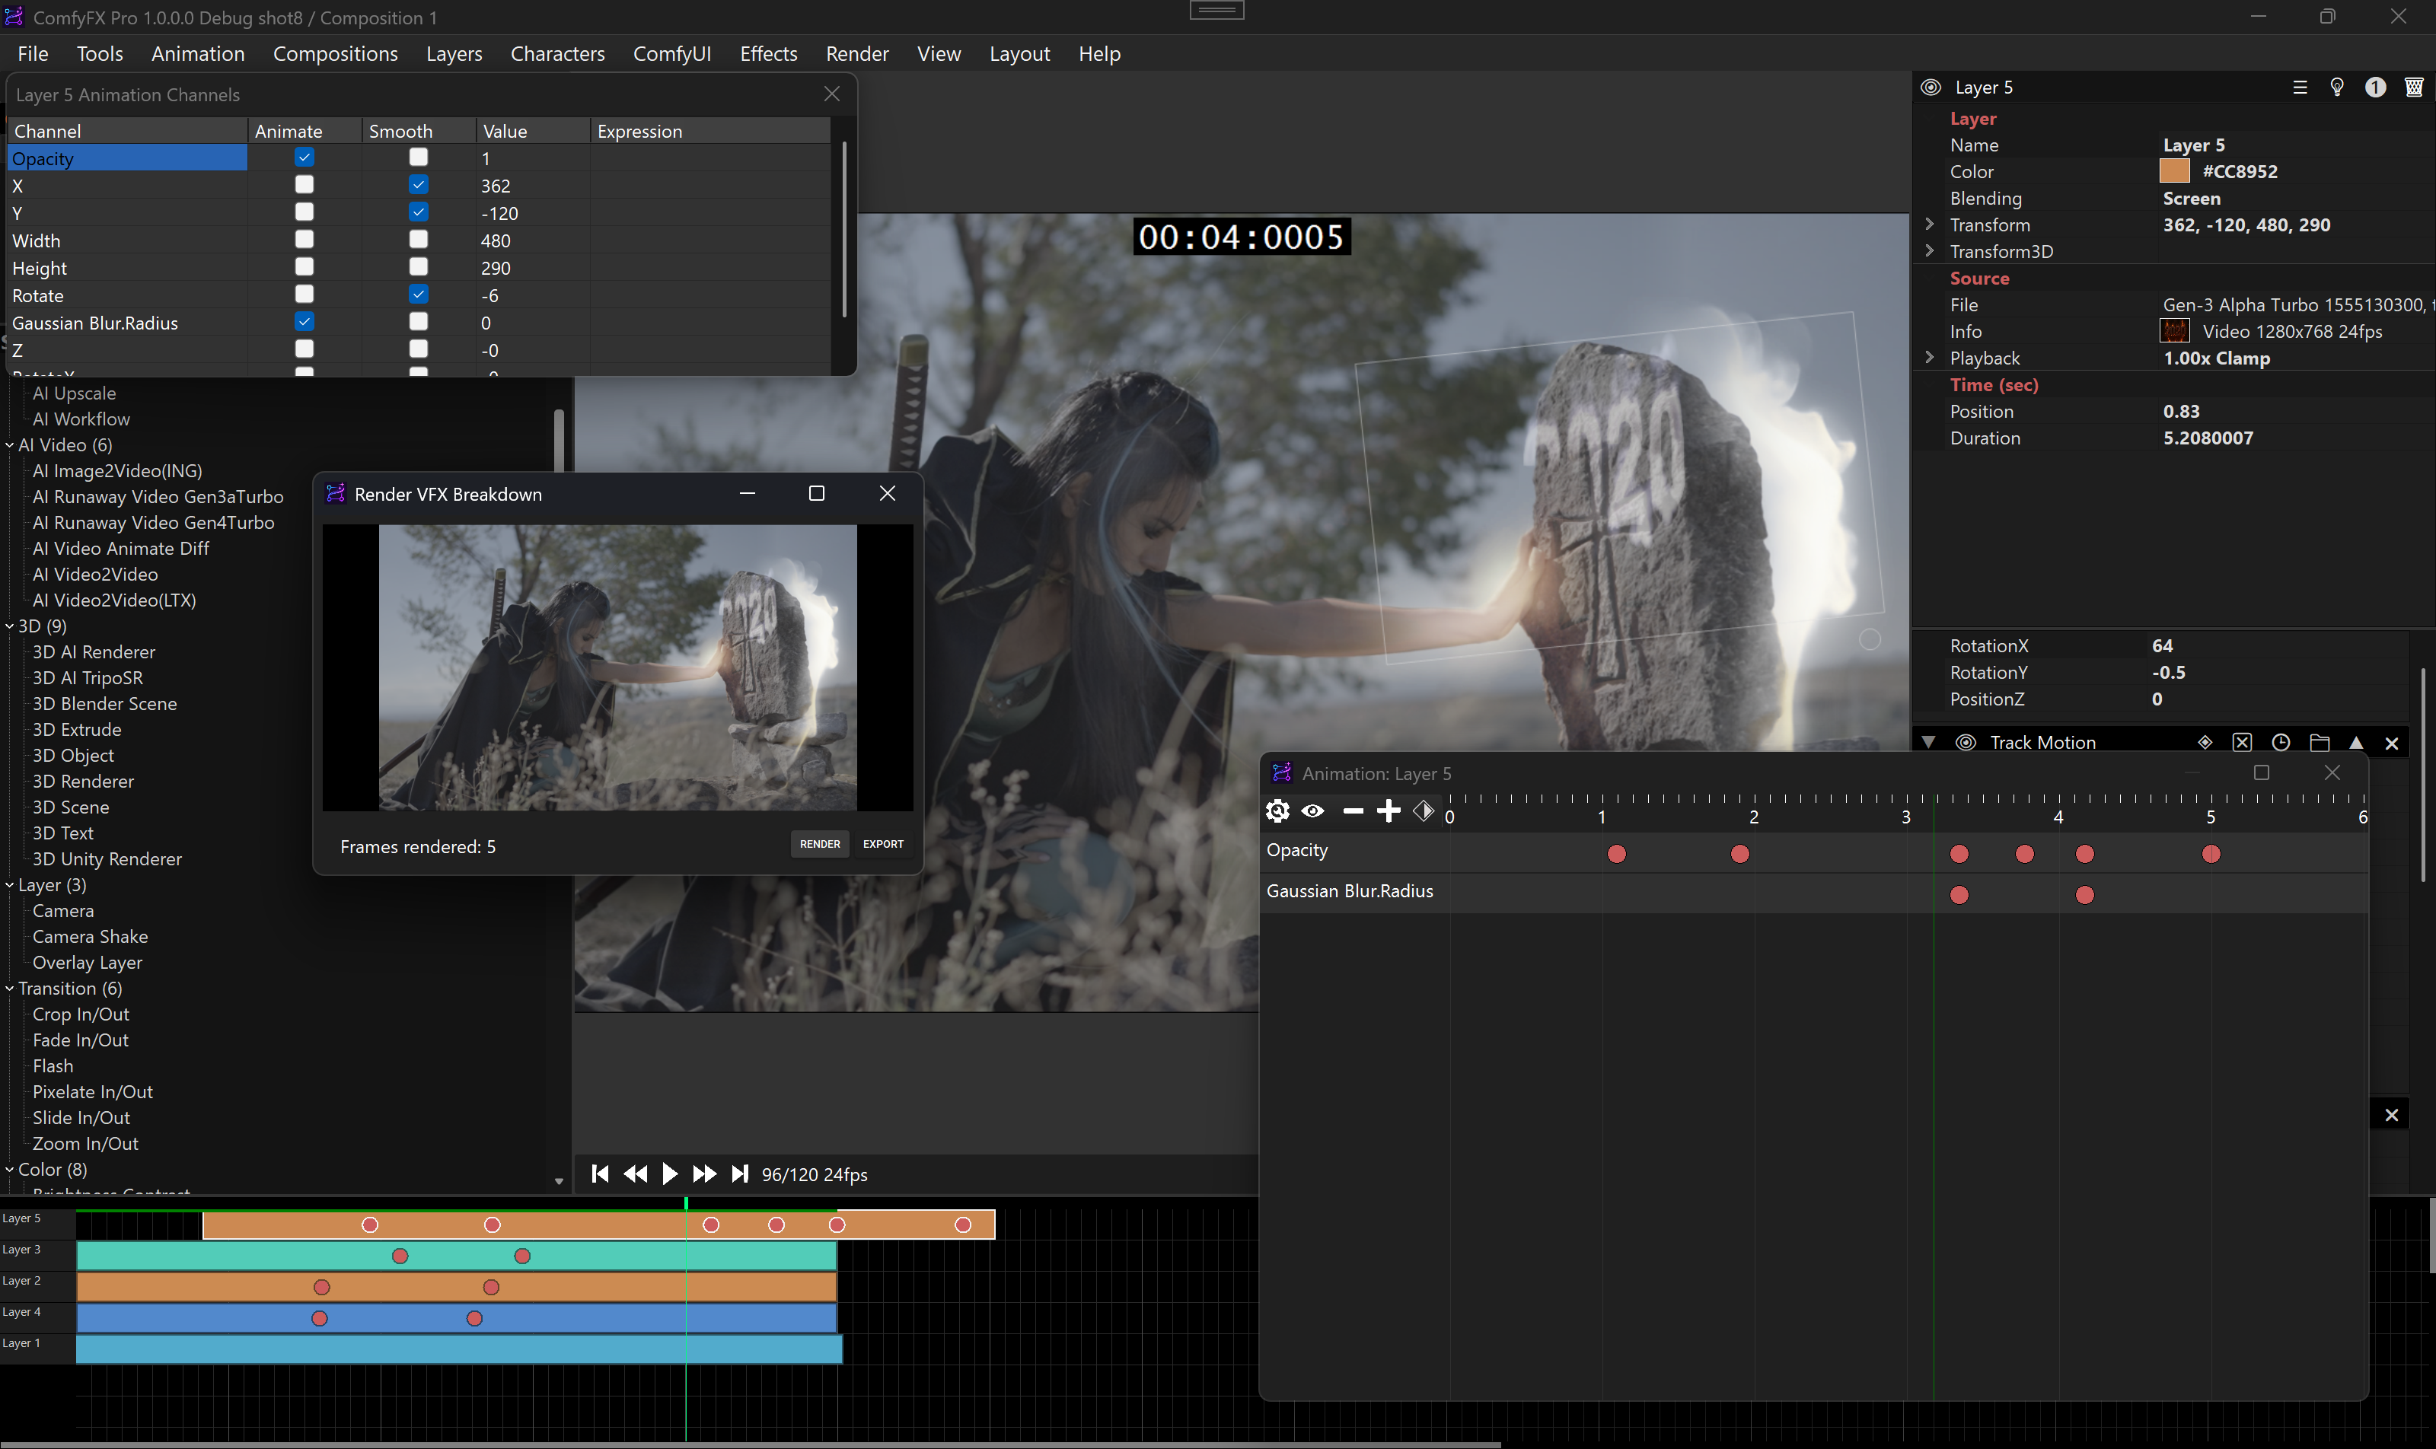The height and width of the screenshot is (1449, 2436).
Task: Disable the Smooth checkbox for the Rotate channel
Action: [418, 294]
